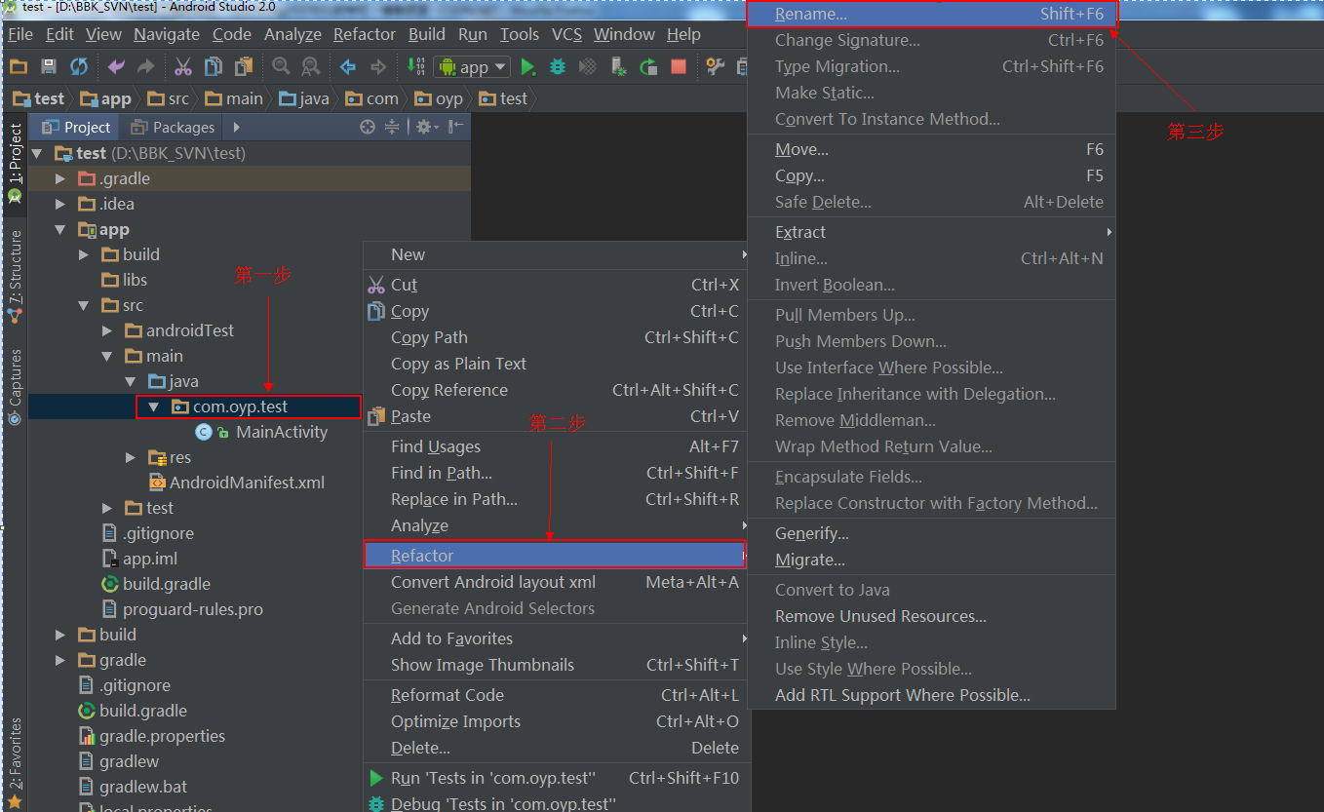The height and width of the screenshot is (812, 1324).
Task: Click Collapse All icon in Project panel
Action: pos(392,127)
